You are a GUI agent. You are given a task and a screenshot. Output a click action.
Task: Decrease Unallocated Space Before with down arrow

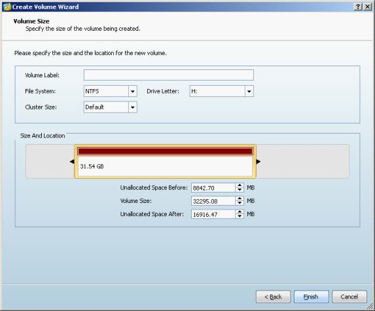tap(240, 190)
